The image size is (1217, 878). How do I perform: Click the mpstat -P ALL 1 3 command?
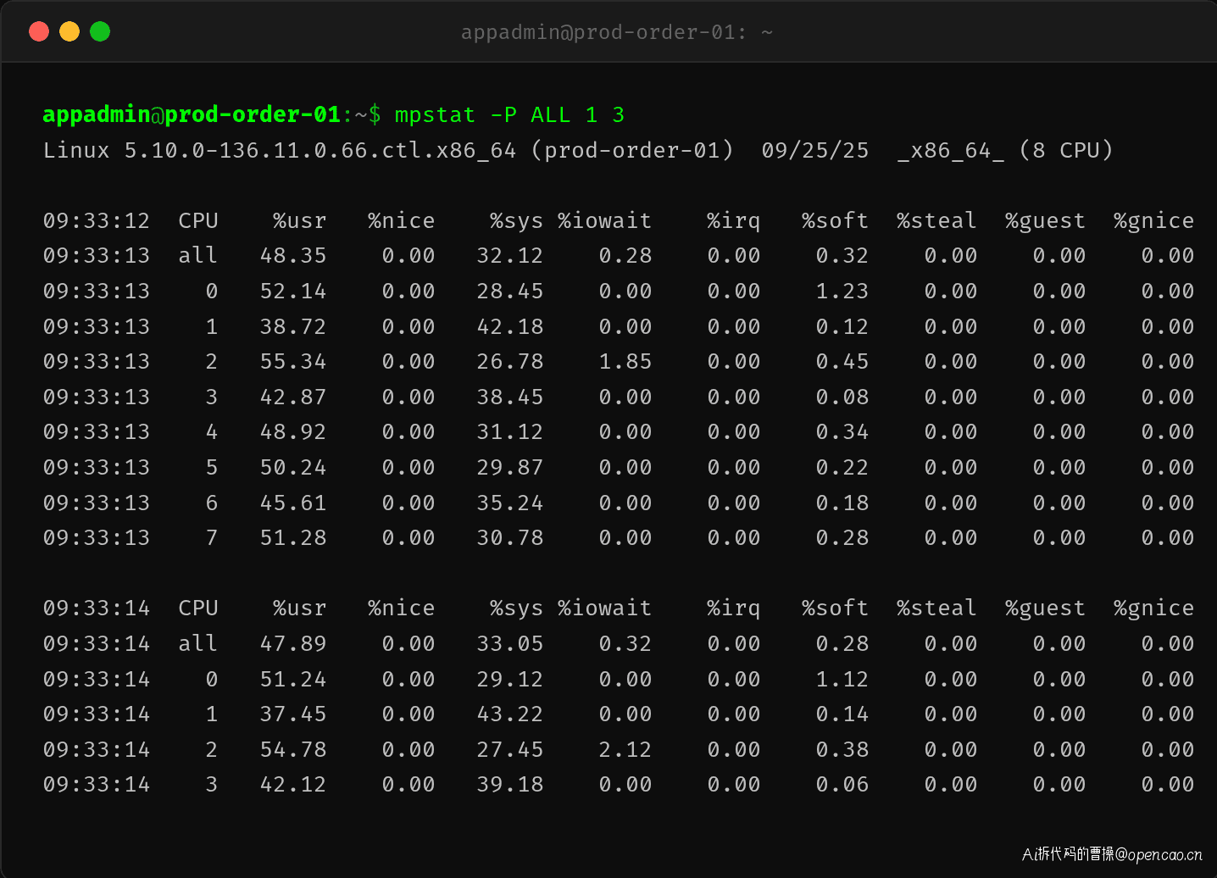click(509, 114)
